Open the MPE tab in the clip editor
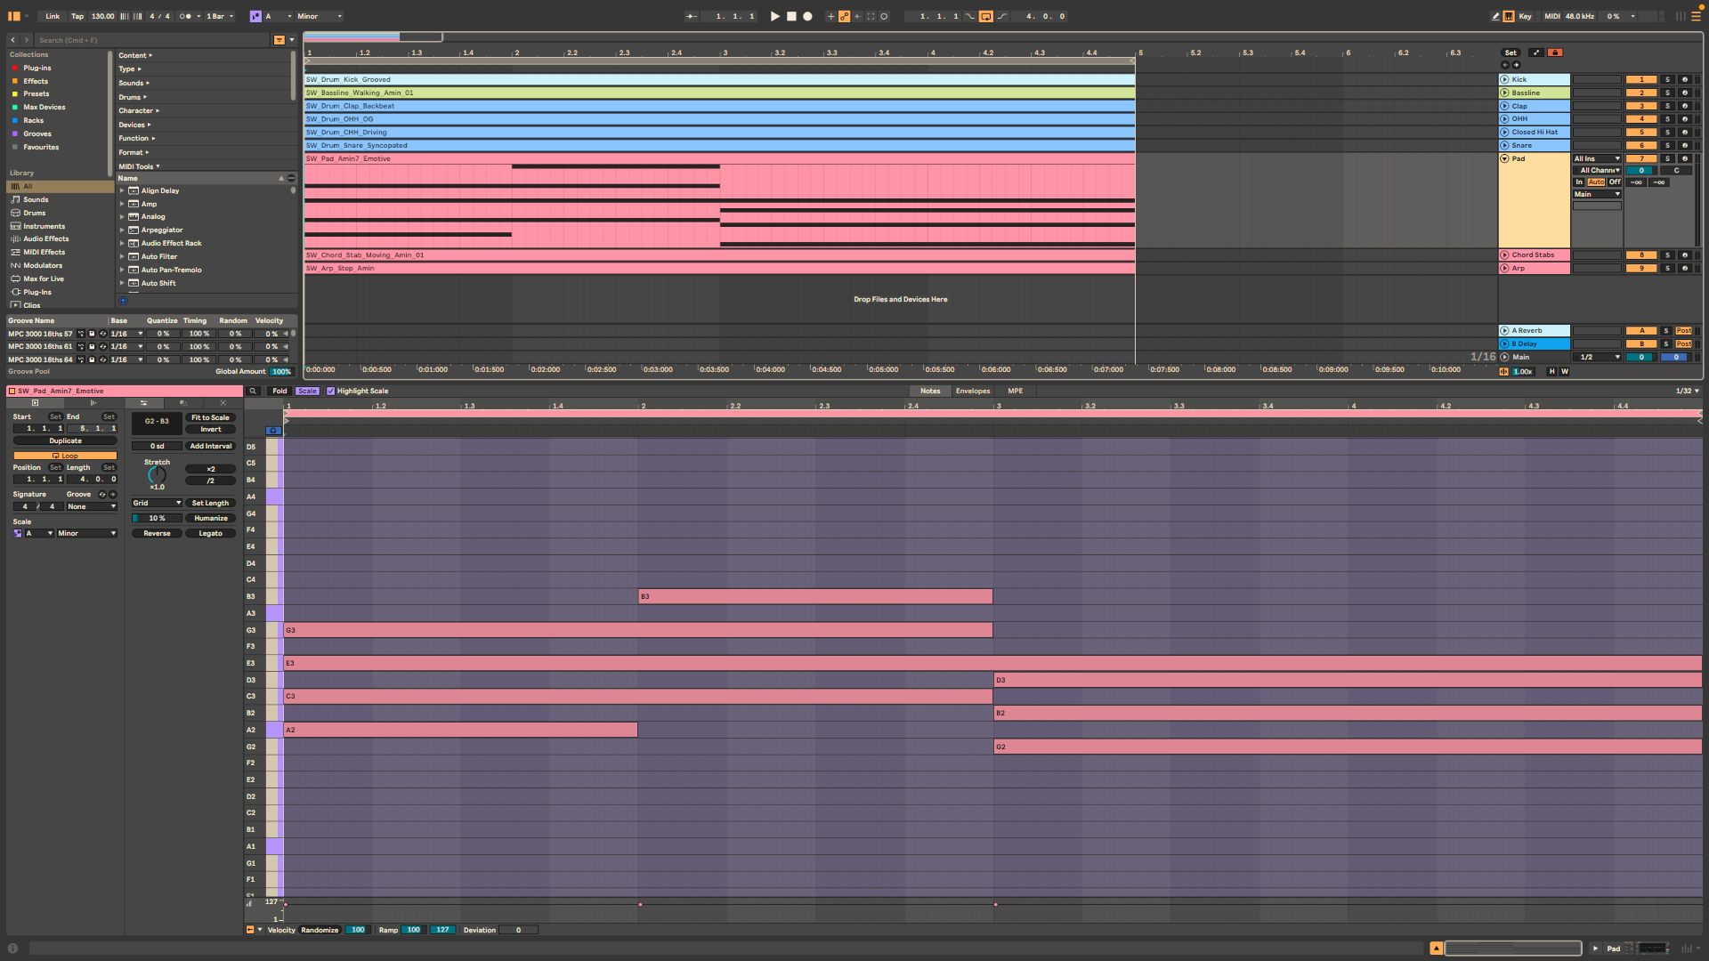The width and height of the screenshot is (1709, 961). (1015, 391)
